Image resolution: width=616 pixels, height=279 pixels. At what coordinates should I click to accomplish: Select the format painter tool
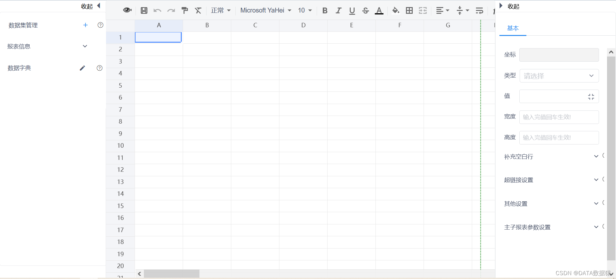tap(185, 11)
